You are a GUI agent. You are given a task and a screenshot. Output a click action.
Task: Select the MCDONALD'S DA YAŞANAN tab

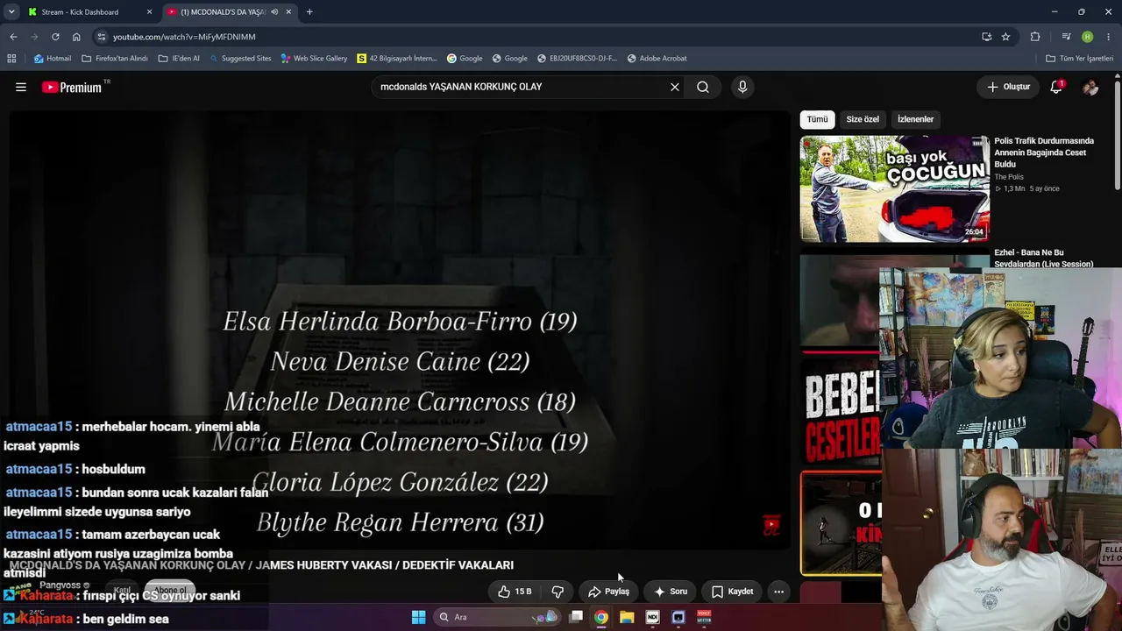point(231,12)
